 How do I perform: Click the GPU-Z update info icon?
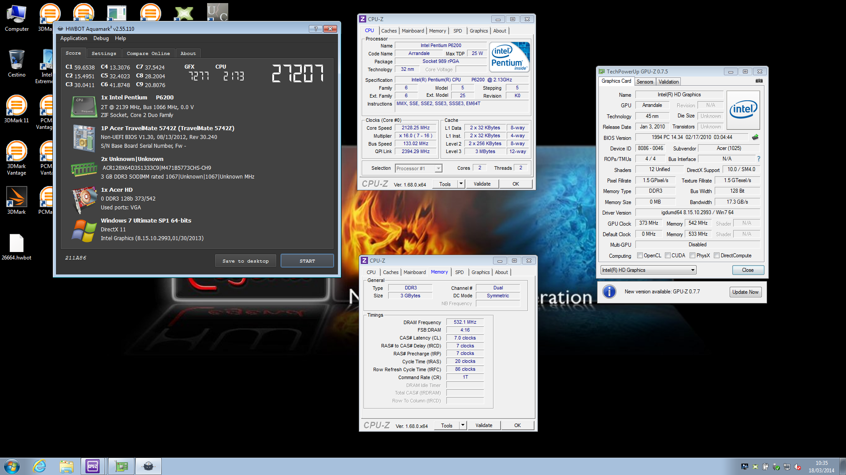(x=609, y=292)
